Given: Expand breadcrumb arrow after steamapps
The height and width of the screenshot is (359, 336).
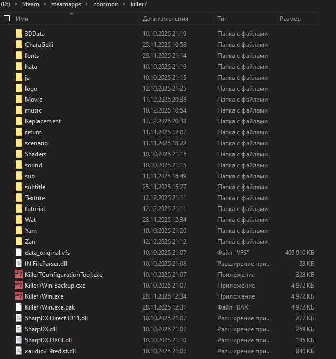Looking at the screenshot, I should (x=87, y=4).
